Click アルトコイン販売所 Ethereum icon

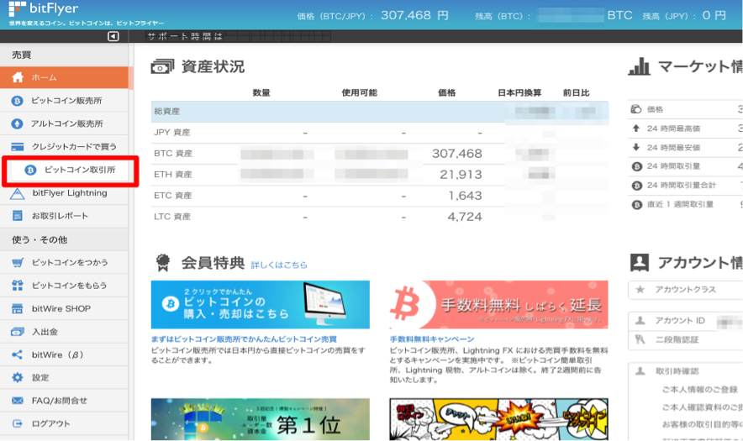click(x=17, y=123)
